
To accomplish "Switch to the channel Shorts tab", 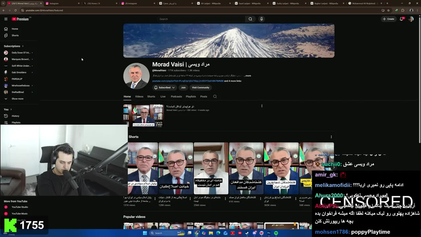I will (151, 96).
